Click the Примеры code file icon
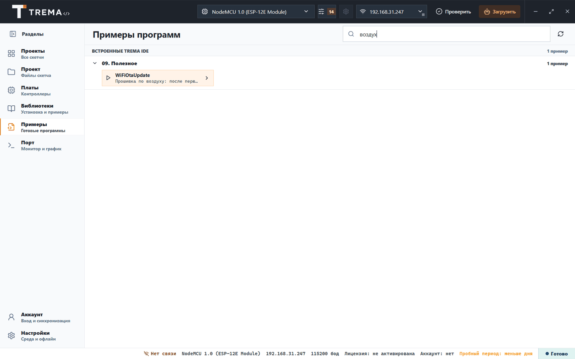The width and height of the screenshot is (575, 359). [x=11, y=127]
